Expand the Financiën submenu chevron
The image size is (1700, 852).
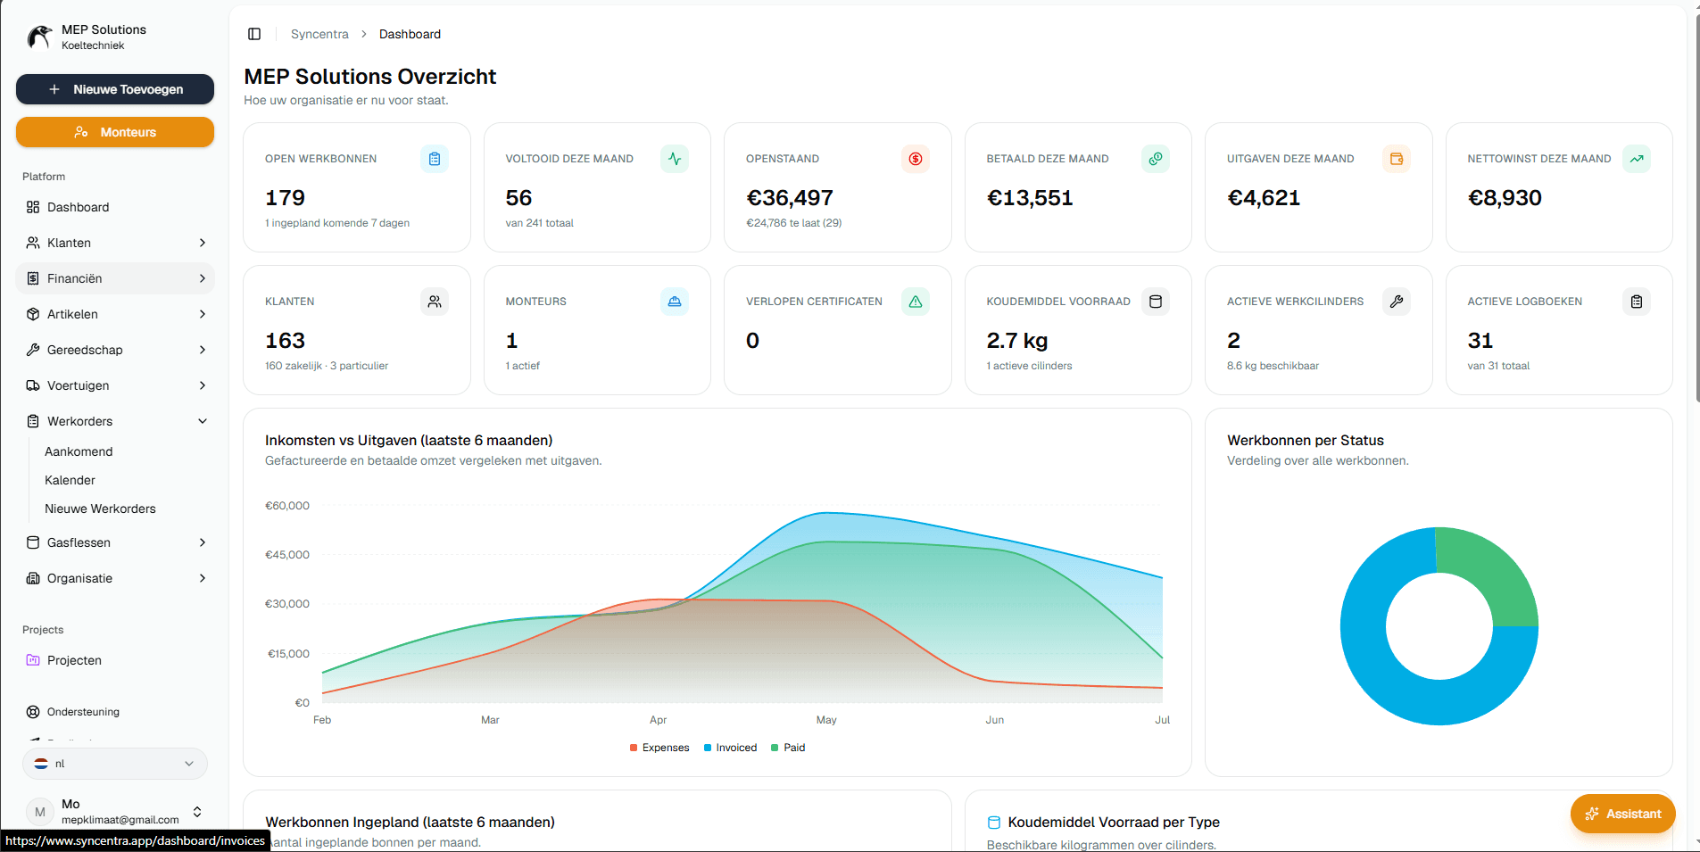point(203,278)
